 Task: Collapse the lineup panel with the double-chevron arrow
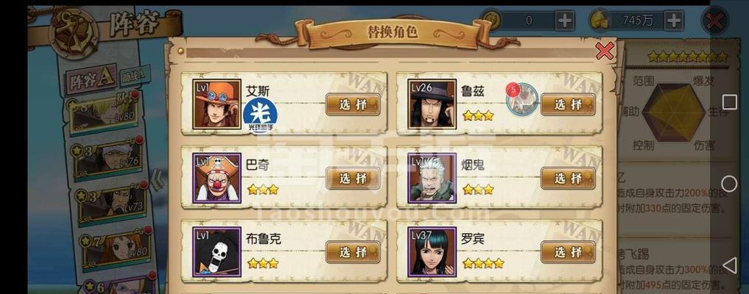pyautogui.click(x=157, y=179)
